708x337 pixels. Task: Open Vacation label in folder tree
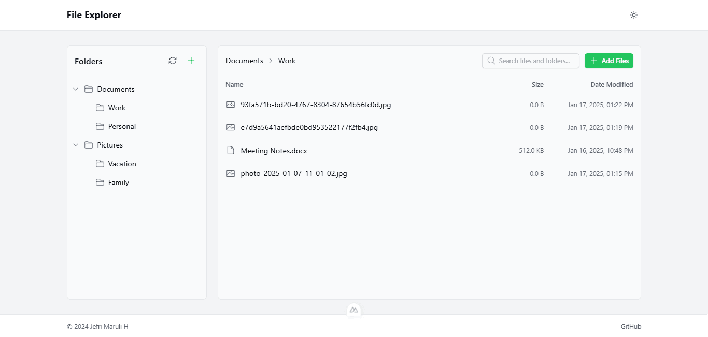(x=122, y=164)
